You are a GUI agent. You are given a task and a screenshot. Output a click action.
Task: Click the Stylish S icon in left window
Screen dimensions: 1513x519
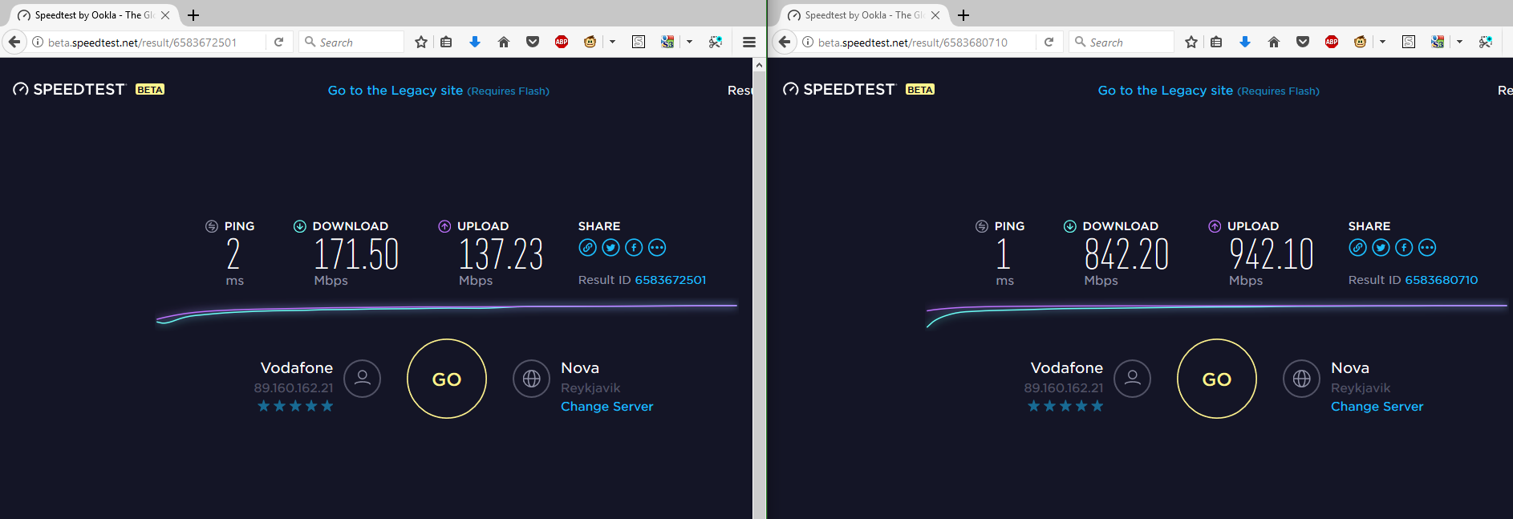point(639,42)
